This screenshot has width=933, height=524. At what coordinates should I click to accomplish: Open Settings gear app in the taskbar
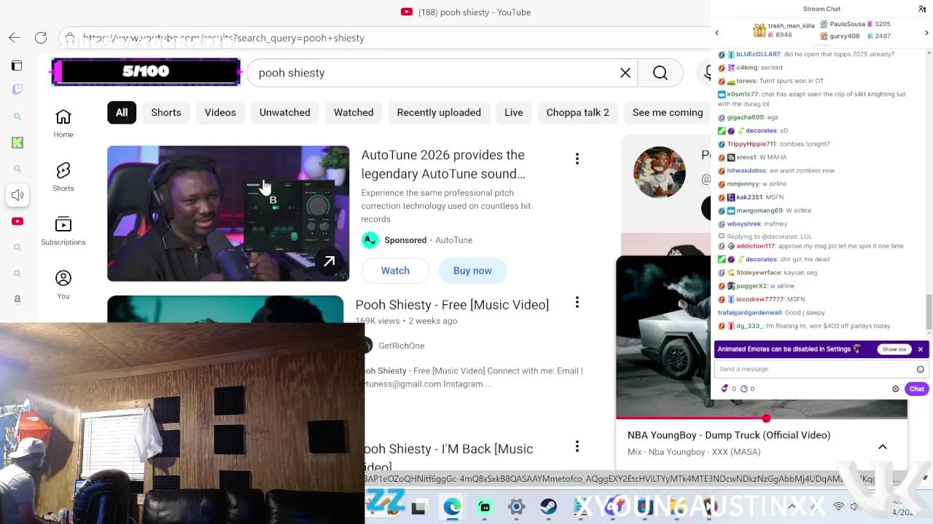pyautogui.click(x=516, y=507)
